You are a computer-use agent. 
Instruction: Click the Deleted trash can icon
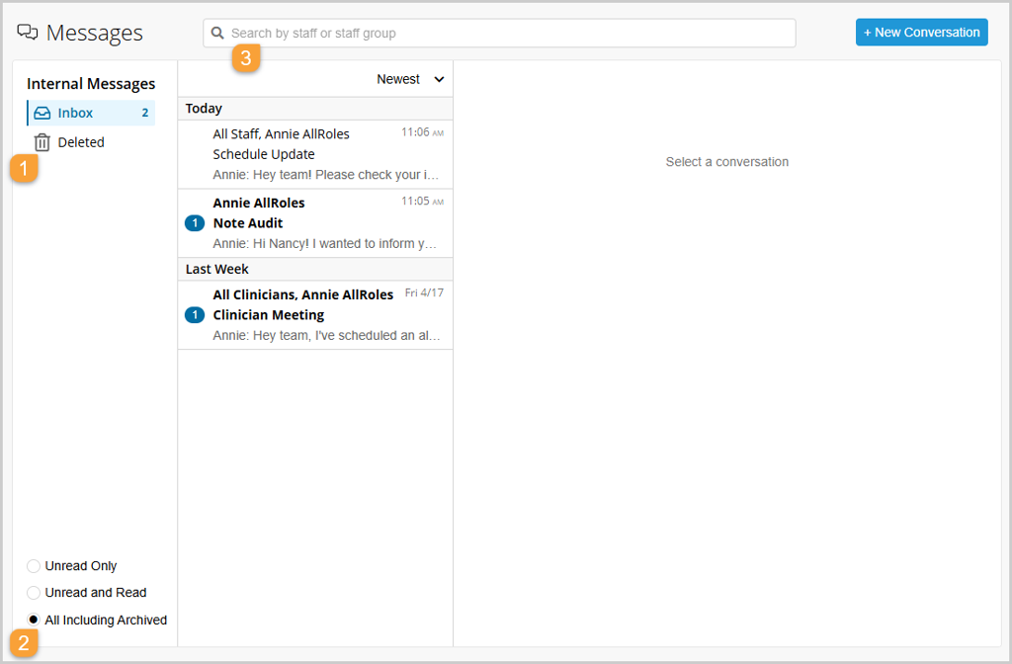42,142
